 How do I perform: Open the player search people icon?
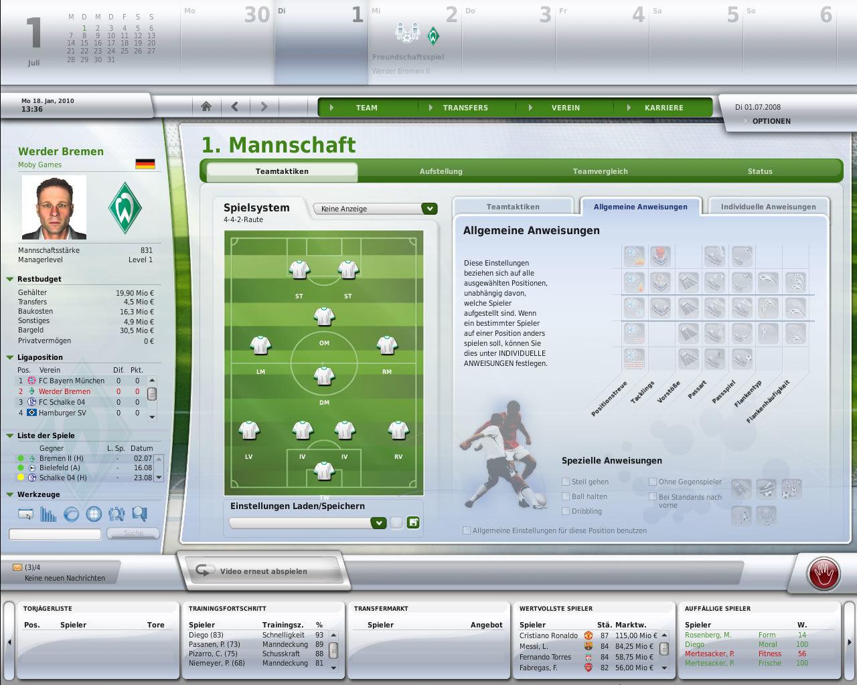tap(116, 514)
